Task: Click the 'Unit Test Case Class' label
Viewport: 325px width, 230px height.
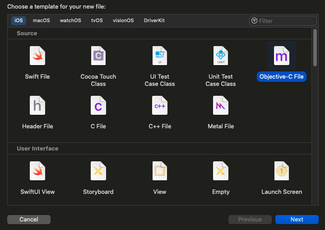Action: click(221, 80)
